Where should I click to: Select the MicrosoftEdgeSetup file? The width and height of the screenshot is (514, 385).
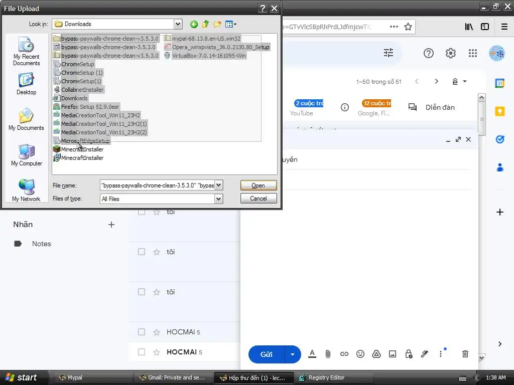(x=82, y=141)
